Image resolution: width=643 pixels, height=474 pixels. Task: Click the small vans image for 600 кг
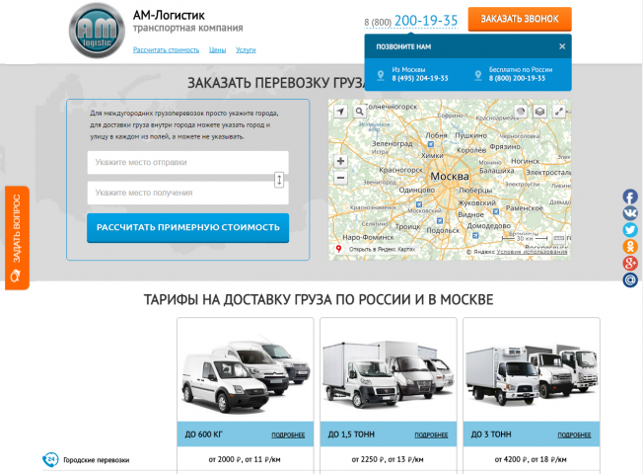coord(246,374)
